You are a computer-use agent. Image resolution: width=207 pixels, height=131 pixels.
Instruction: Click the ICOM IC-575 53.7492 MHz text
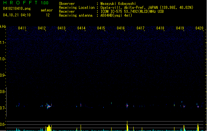click(132, 11)
